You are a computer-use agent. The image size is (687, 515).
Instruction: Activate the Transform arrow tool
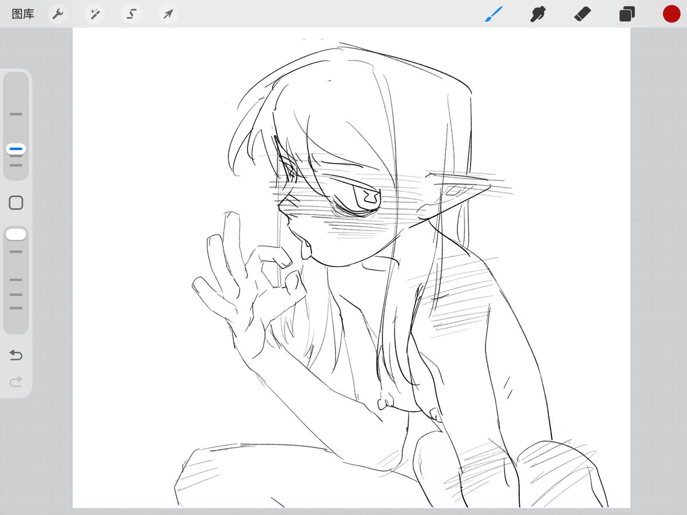(168, 14)
